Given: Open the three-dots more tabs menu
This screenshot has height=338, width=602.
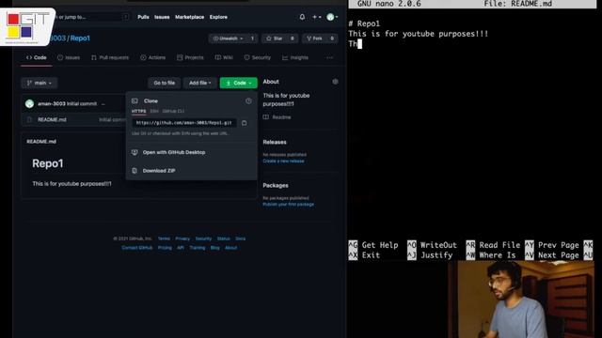Looking at the screenshot, I should 329,57.
